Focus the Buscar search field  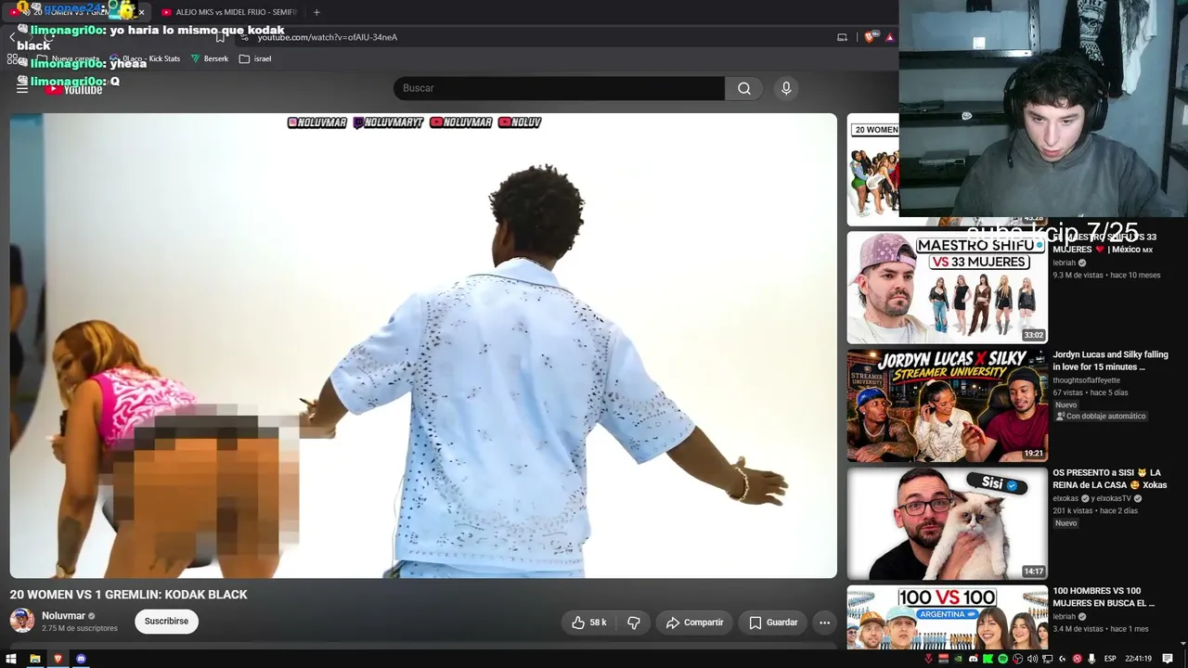(x=559, y=88)
